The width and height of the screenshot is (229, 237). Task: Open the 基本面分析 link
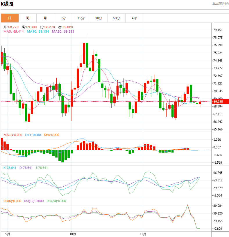(221, 4)
